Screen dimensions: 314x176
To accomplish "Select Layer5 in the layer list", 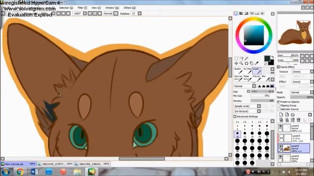I will pyautogui.click(x=294, y=138).
